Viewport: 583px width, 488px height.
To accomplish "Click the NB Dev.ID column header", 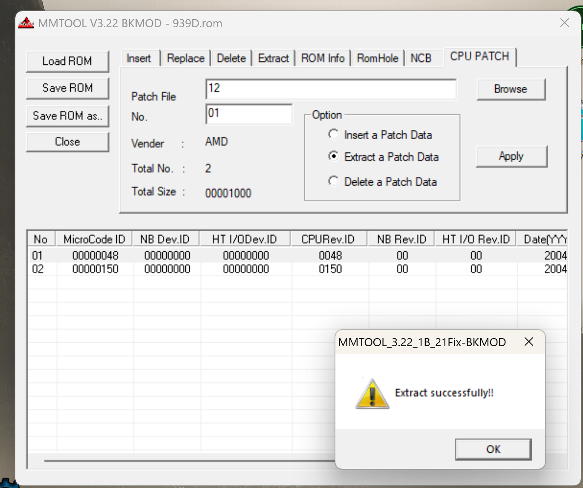I will pos(165,239).
